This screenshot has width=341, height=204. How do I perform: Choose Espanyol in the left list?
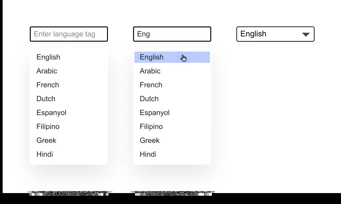(69, 113)
